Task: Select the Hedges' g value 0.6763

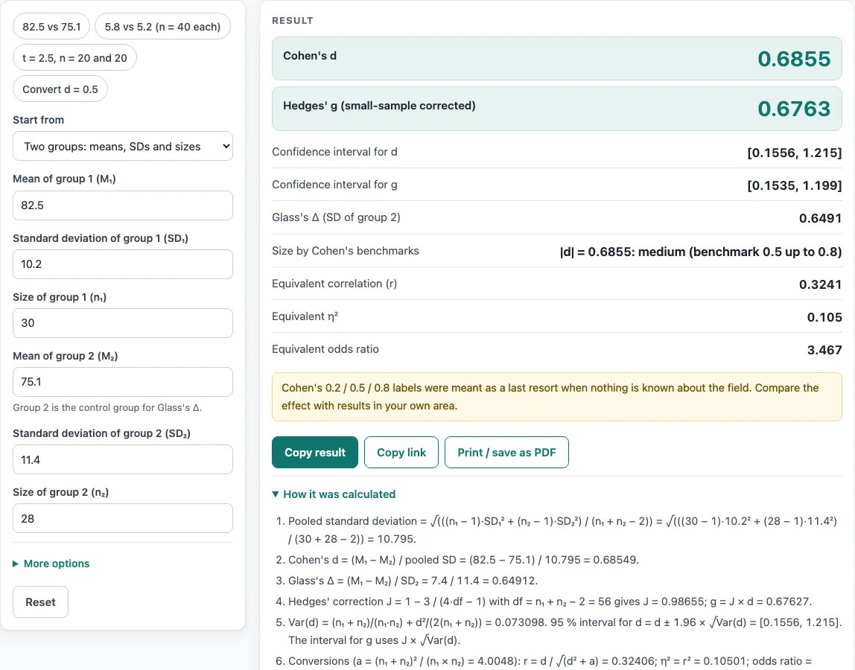Action: pos(794,109)
